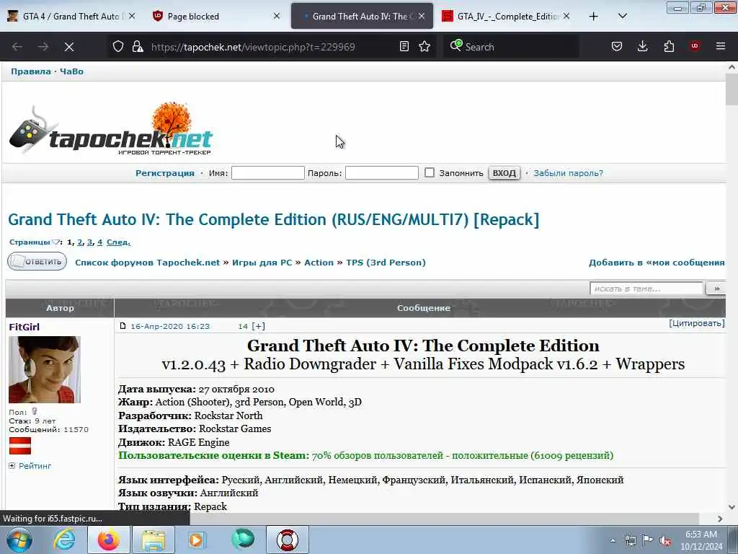Open the Windows Start button
This screenshot has width=738, height=554.
pyautogui.click(x=19, y=540)
